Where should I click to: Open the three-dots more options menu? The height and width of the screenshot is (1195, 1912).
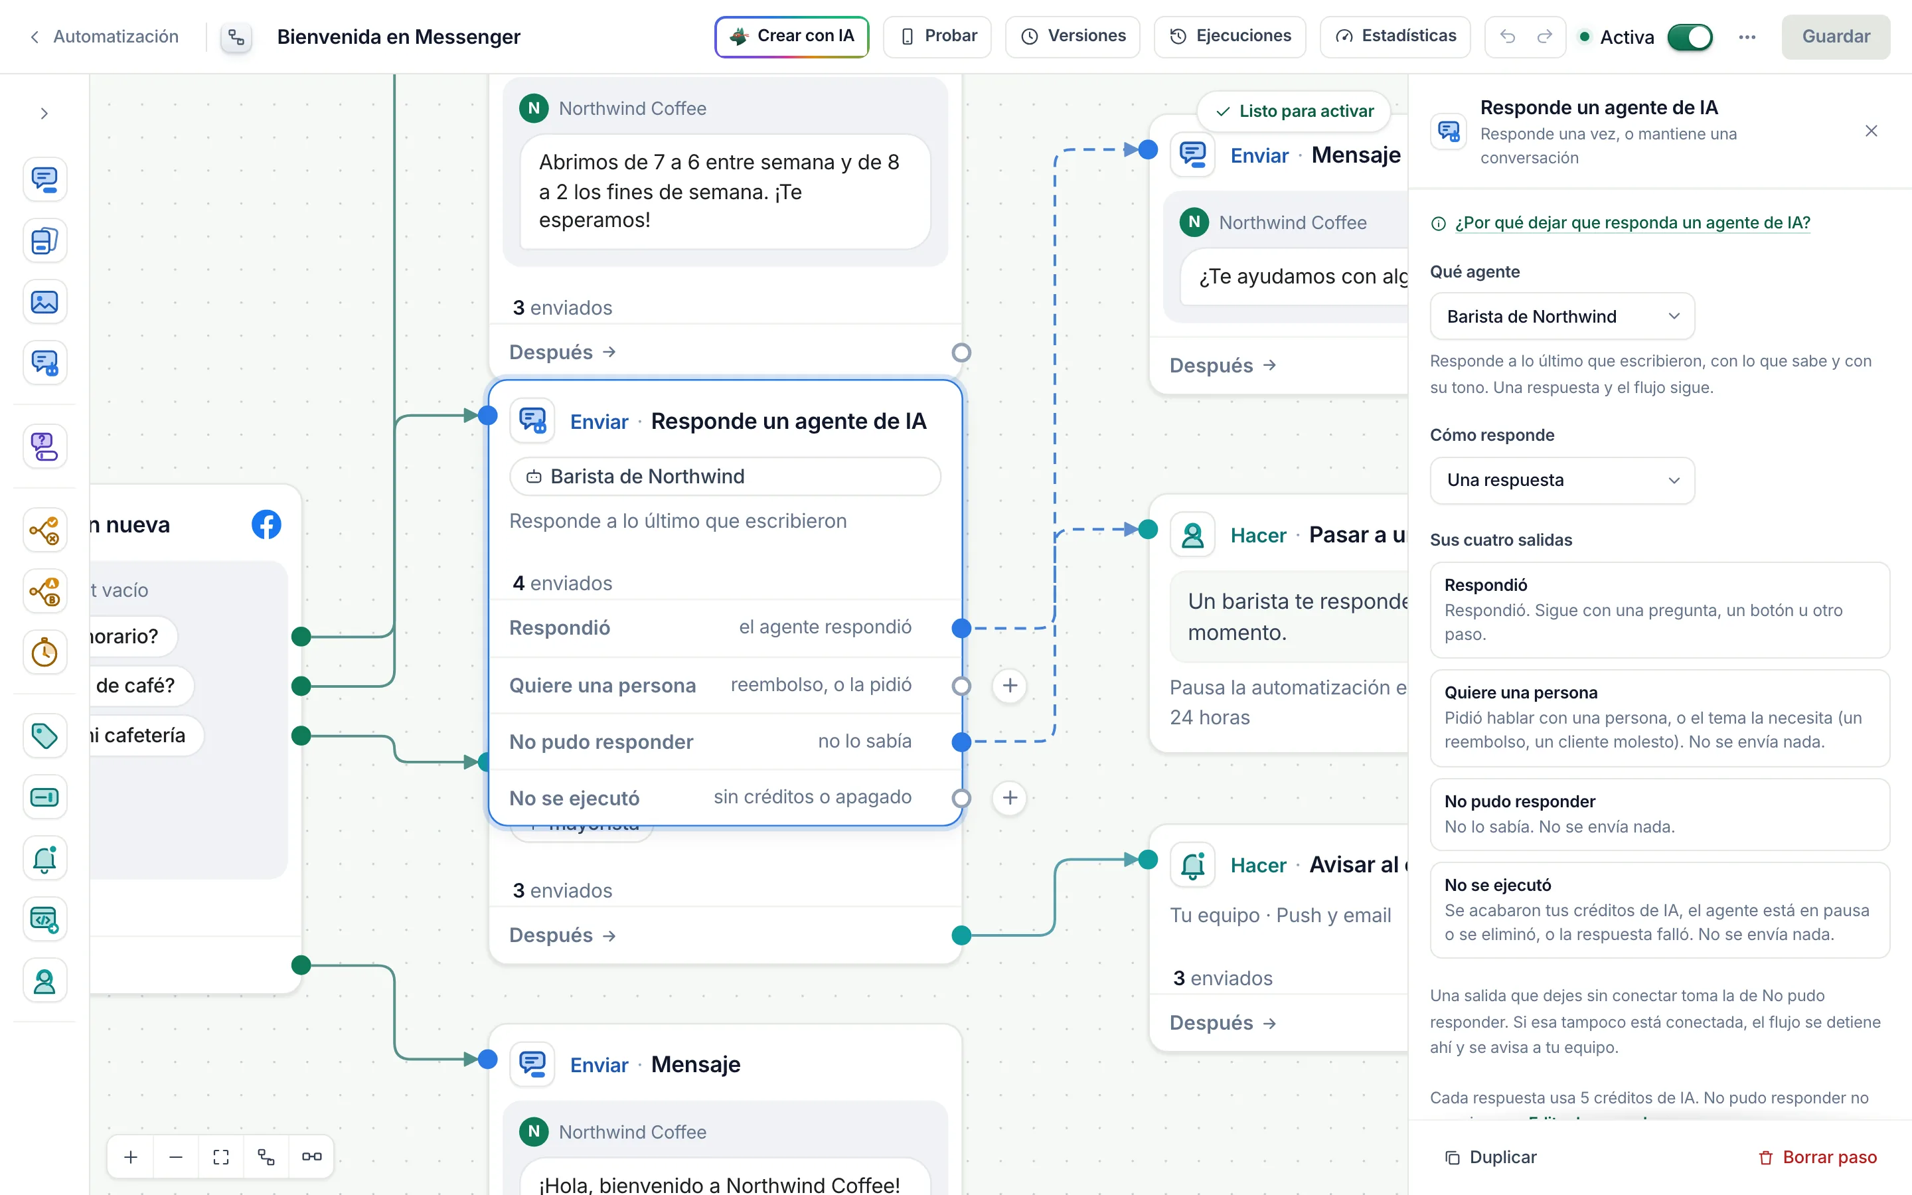(x=1747, y=37)
